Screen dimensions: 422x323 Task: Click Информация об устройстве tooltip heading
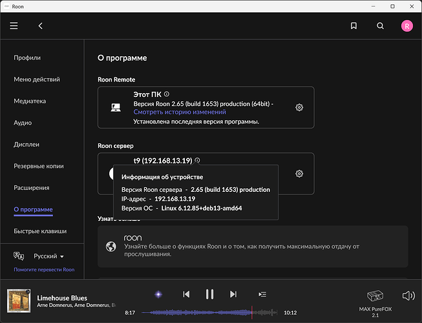coord(162,177)
